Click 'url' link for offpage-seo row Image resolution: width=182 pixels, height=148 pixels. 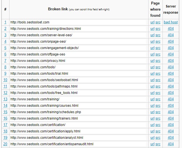pos(152,54)
